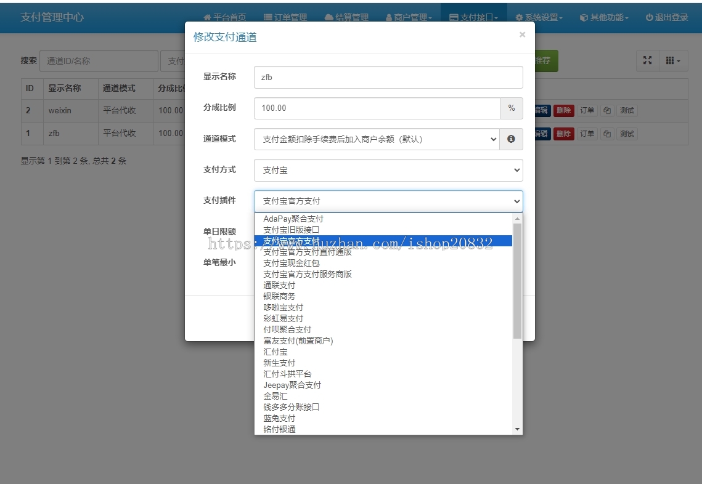This screenshot has width=702, height=484.
Task: Select 通联支付 option
Action: (x=383, y=285)
